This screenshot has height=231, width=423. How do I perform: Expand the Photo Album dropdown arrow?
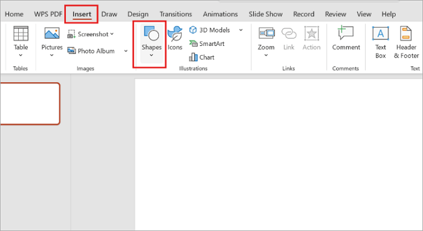click(x=126, y=51)
